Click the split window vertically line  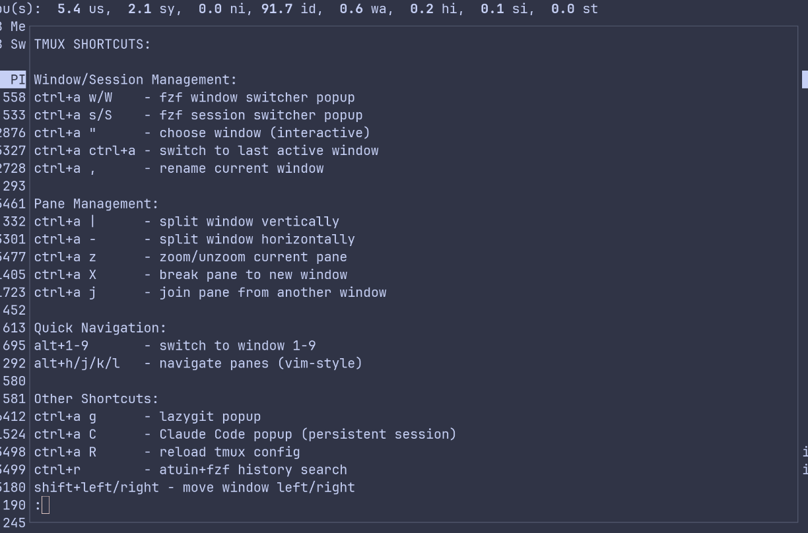click(x=186, y=222)
